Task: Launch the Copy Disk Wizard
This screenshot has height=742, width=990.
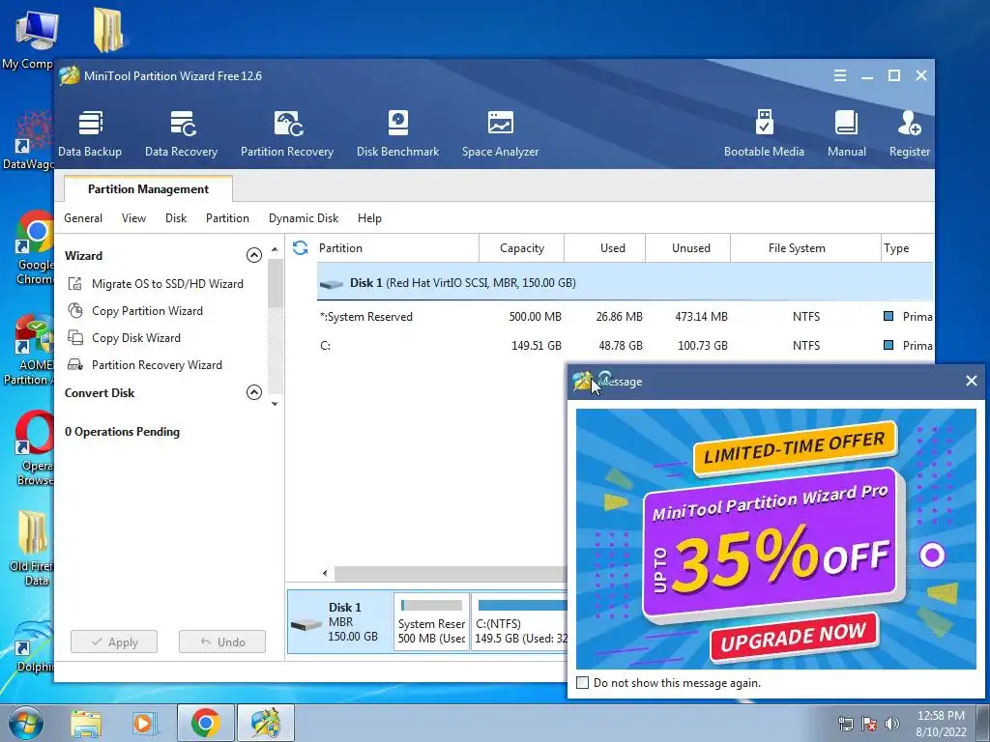Action: [x=124, y=338]
